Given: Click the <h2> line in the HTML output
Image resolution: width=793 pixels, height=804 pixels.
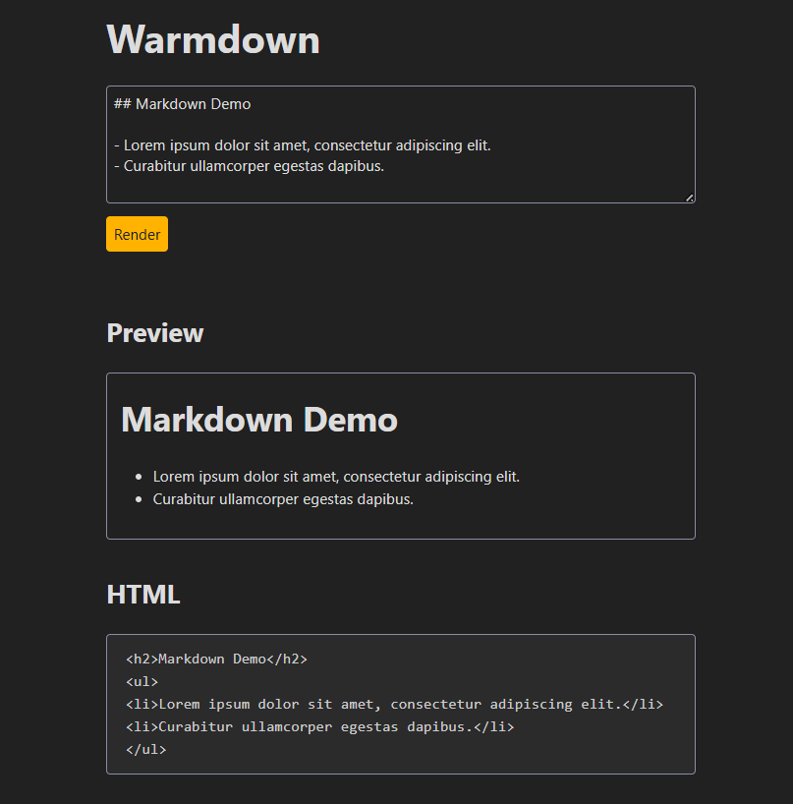Looking at the screenshot, I should pos(216,659).
